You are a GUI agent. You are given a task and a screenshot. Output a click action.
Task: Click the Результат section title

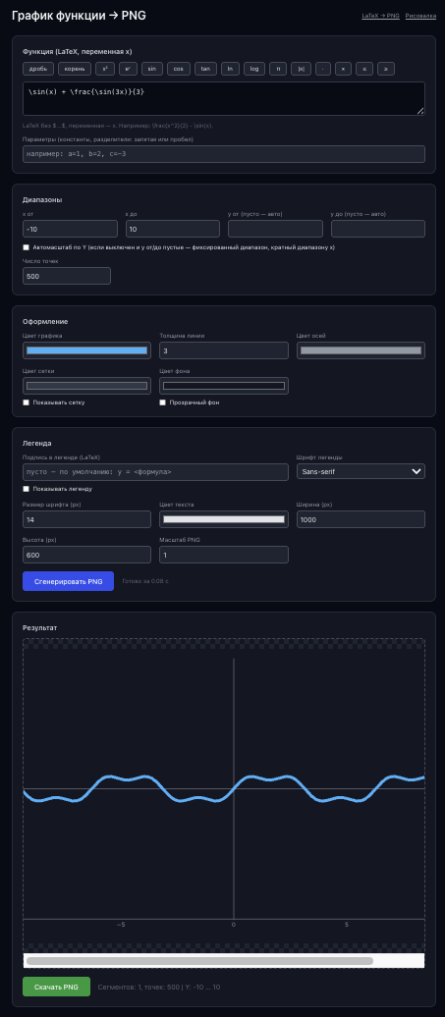point(39,628)
